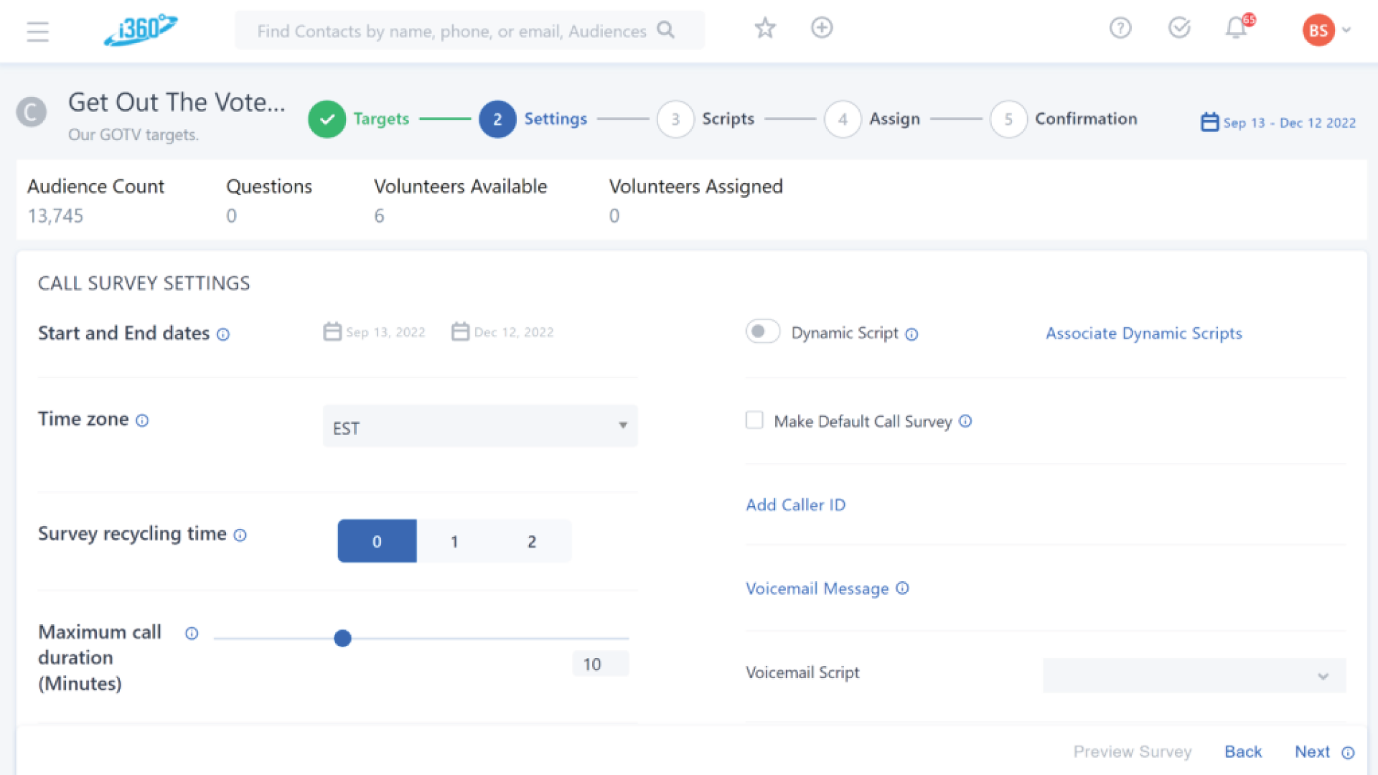
Task: Click the maximum call duration slider handle
Action: coord(343,638)
